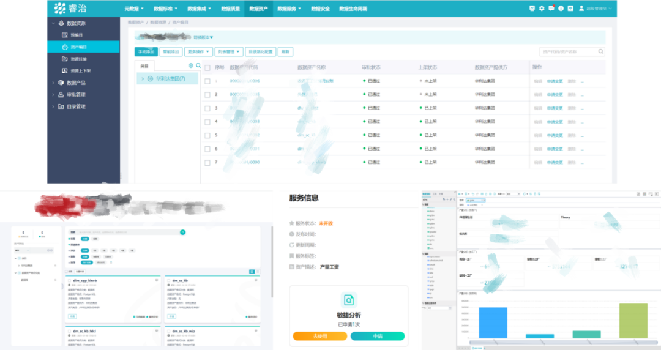The width and height of the screenshot is (661, 350).
Task: Click the blue bar in the chart
Action: 493,322
